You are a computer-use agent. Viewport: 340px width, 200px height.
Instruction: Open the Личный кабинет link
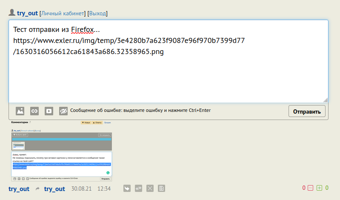click(63, 14)
